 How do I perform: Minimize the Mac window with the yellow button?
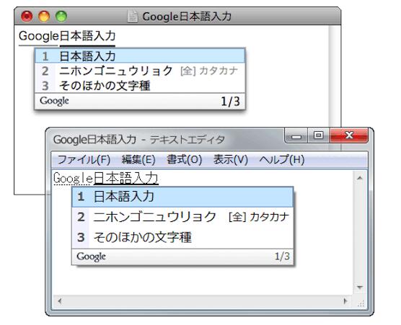[44, 17]
